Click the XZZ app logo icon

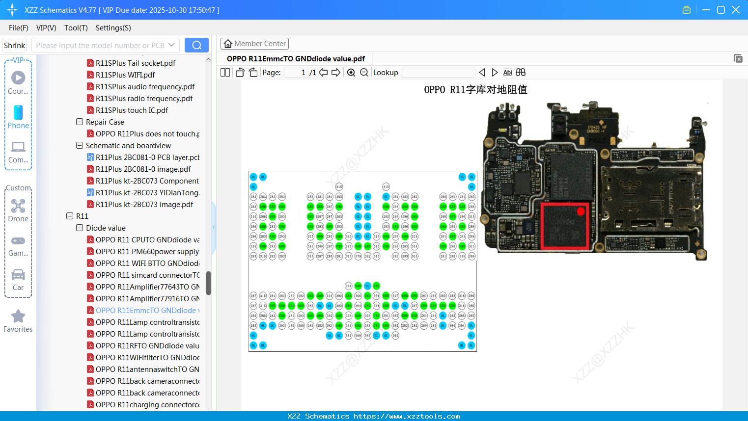[x=12, y=10]
